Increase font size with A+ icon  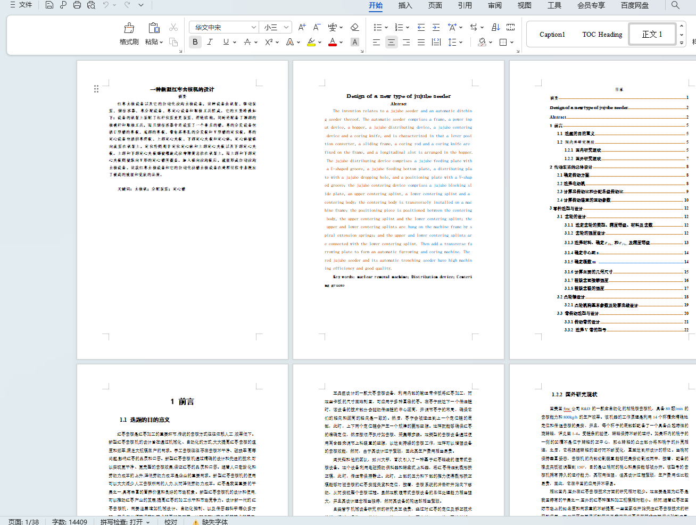[x=302, y=27]
